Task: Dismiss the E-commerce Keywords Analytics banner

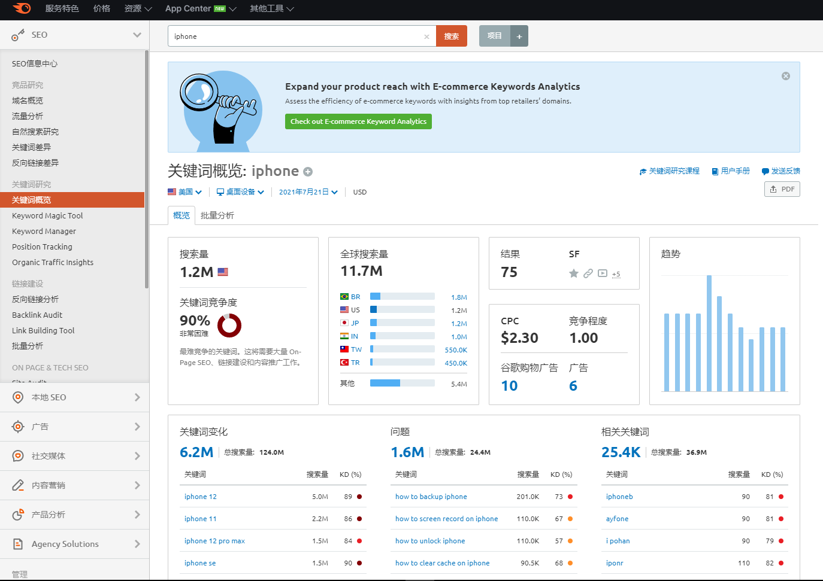Action: tap(786, 76)
